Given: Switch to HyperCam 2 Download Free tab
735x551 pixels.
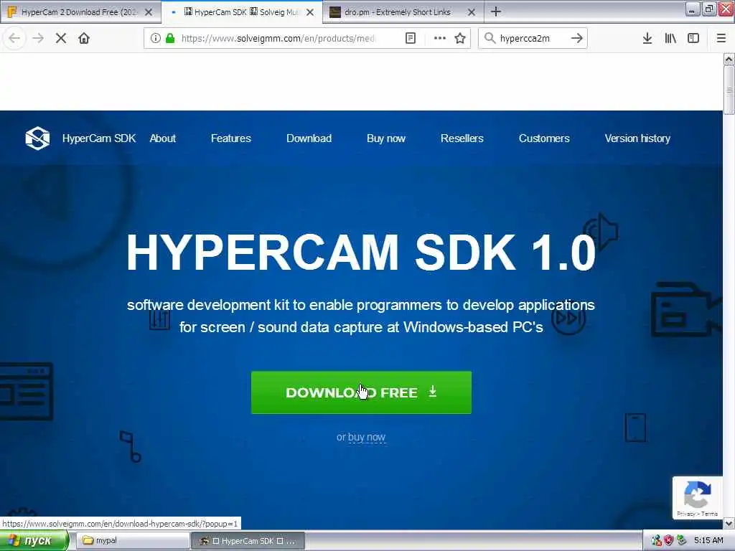Looking at the screenshot, I should point(80,12).
